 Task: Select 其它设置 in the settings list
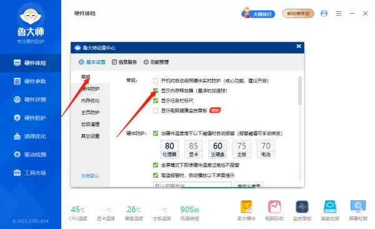[90, 136]
